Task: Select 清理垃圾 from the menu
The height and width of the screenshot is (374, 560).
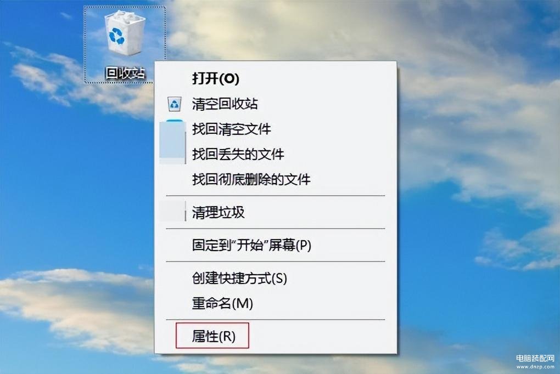Action: coord(218,212)
